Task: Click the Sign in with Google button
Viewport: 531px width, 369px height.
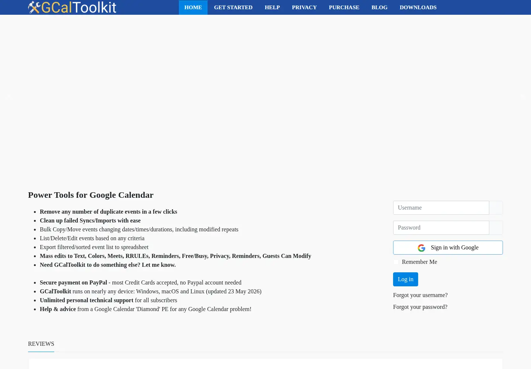Action: coord(448,248)
